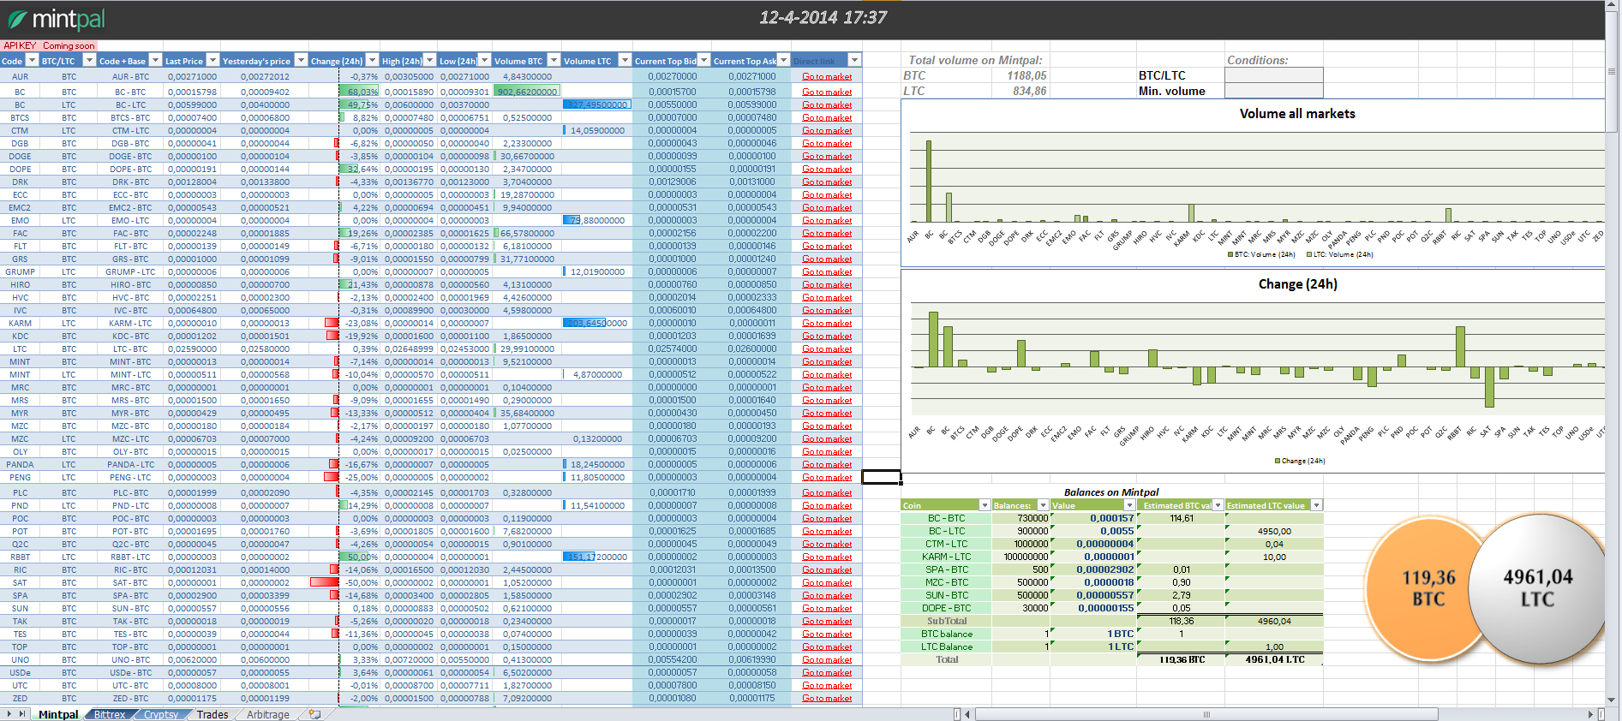Follow the Go to market link for AUR
1622x721 pixels.
(827, 77)
